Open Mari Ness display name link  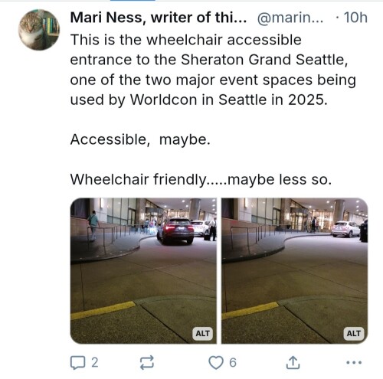pyautogui.click(x=159, y=18)
